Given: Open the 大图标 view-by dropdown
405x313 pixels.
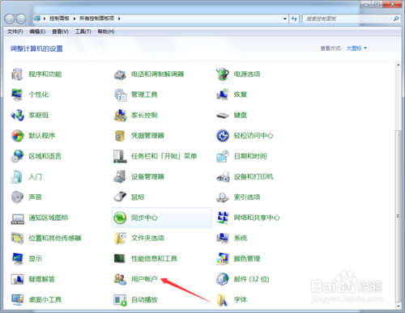Looking at the screenshot, I should (x=356, y=49).
